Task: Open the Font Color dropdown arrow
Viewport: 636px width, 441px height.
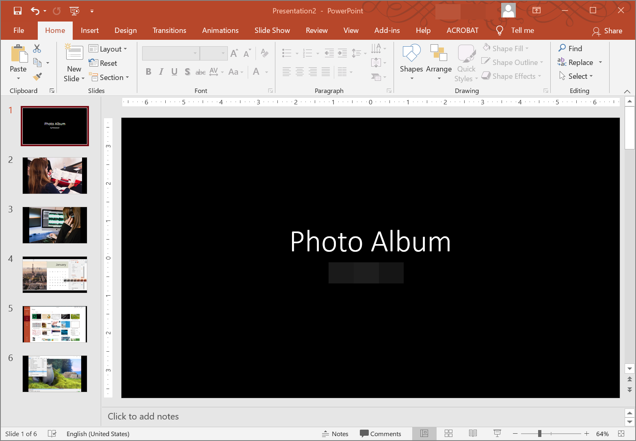Action: coord(266,72)
